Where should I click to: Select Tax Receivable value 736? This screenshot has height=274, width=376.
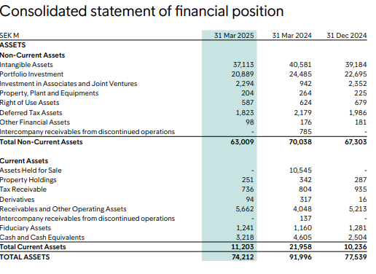248,189
